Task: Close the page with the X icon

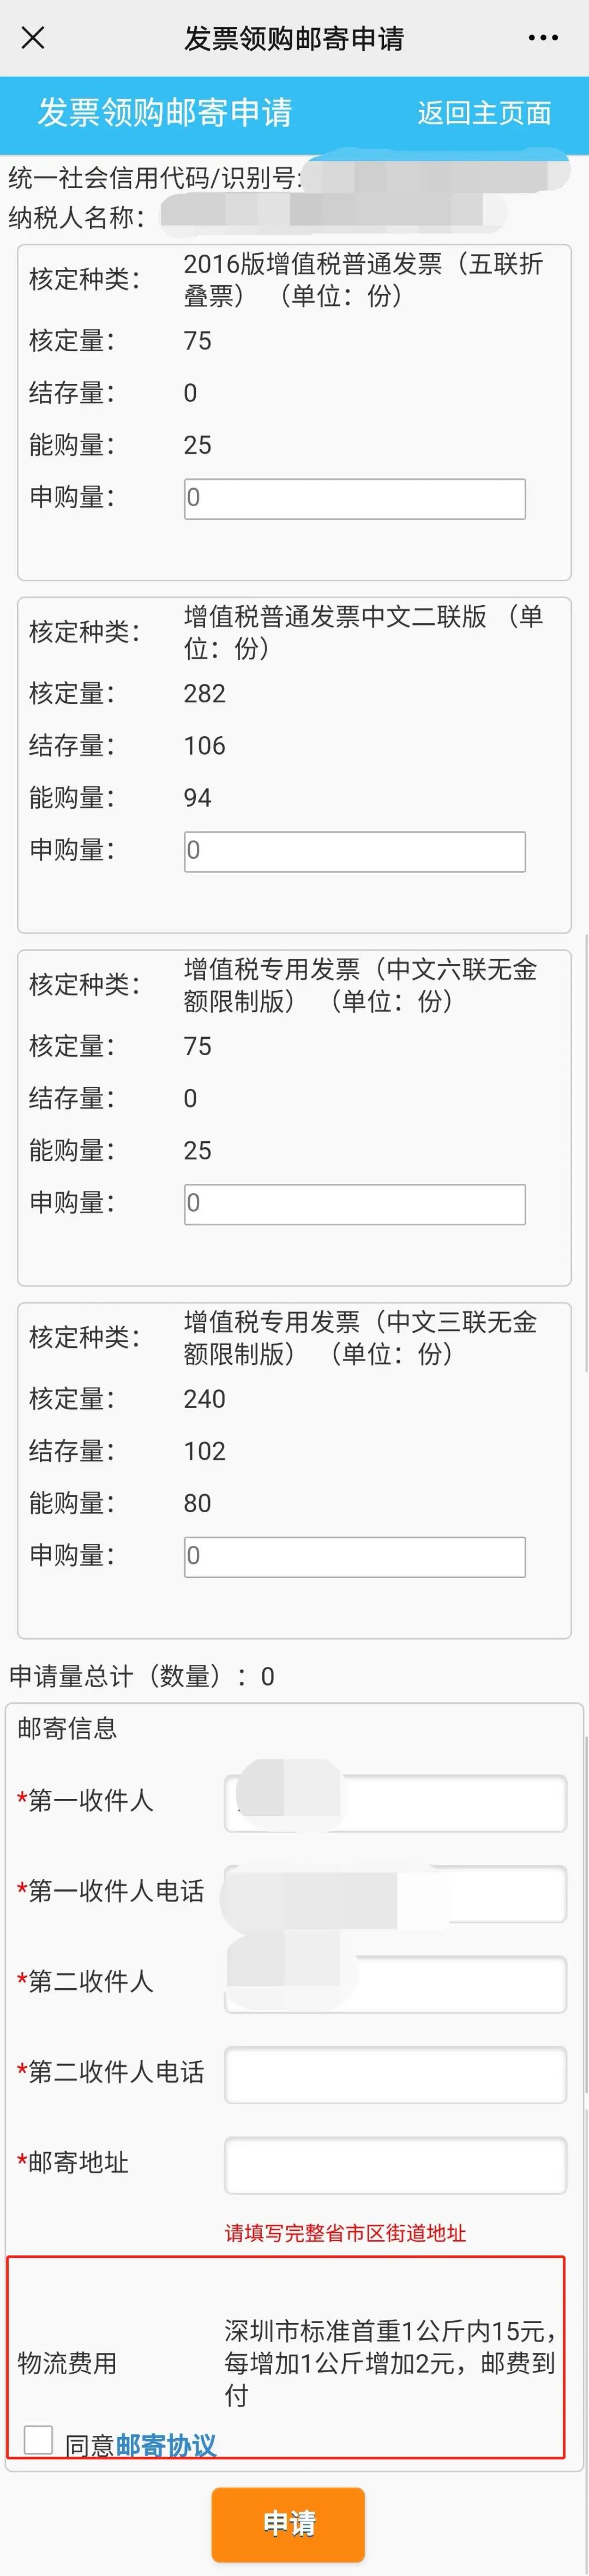Action: pos(33,38)
